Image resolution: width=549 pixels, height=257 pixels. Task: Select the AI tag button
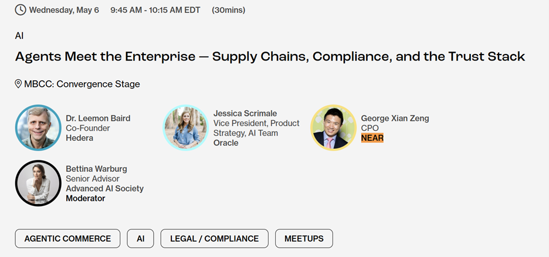click(x=140, y=238)
